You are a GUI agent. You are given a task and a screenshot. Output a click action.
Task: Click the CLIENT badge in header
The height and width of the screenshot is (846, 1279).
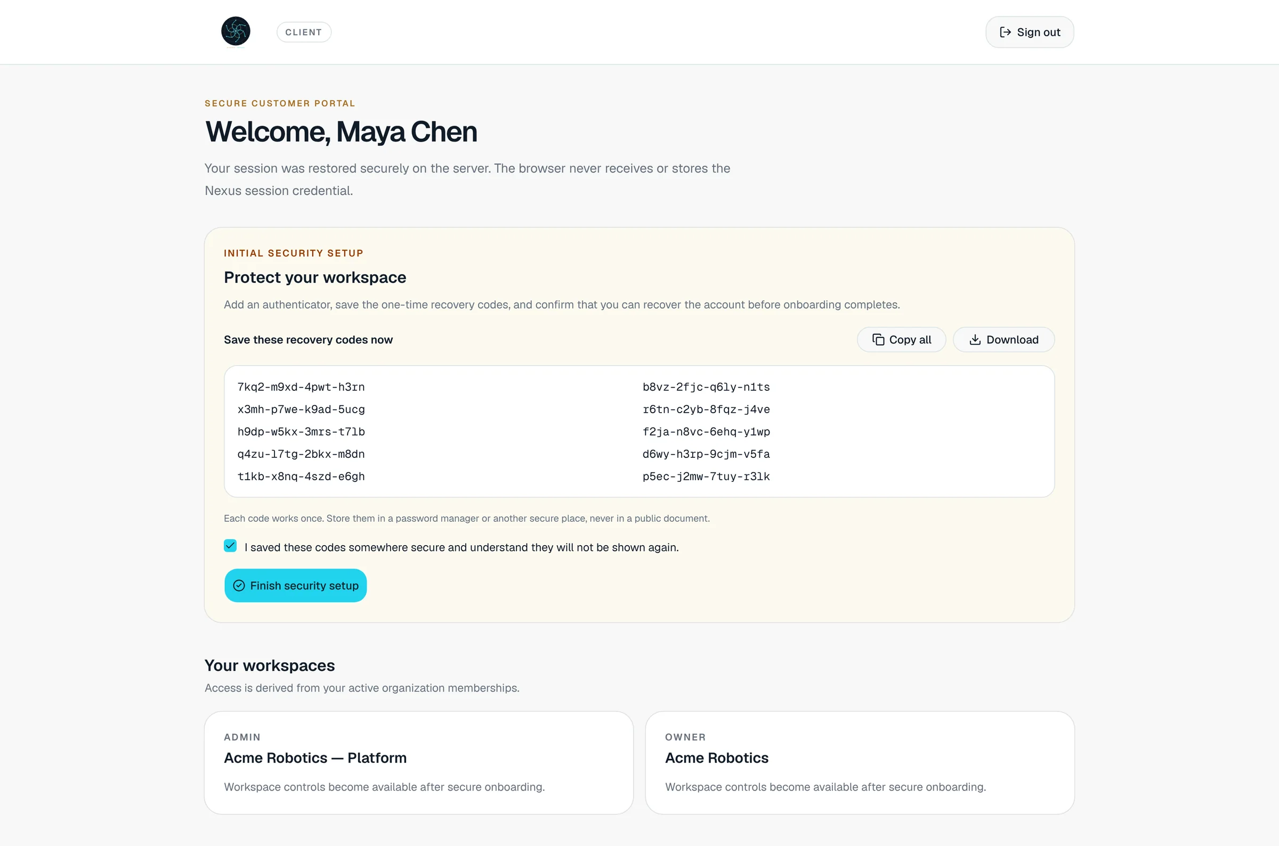(304, 32)
